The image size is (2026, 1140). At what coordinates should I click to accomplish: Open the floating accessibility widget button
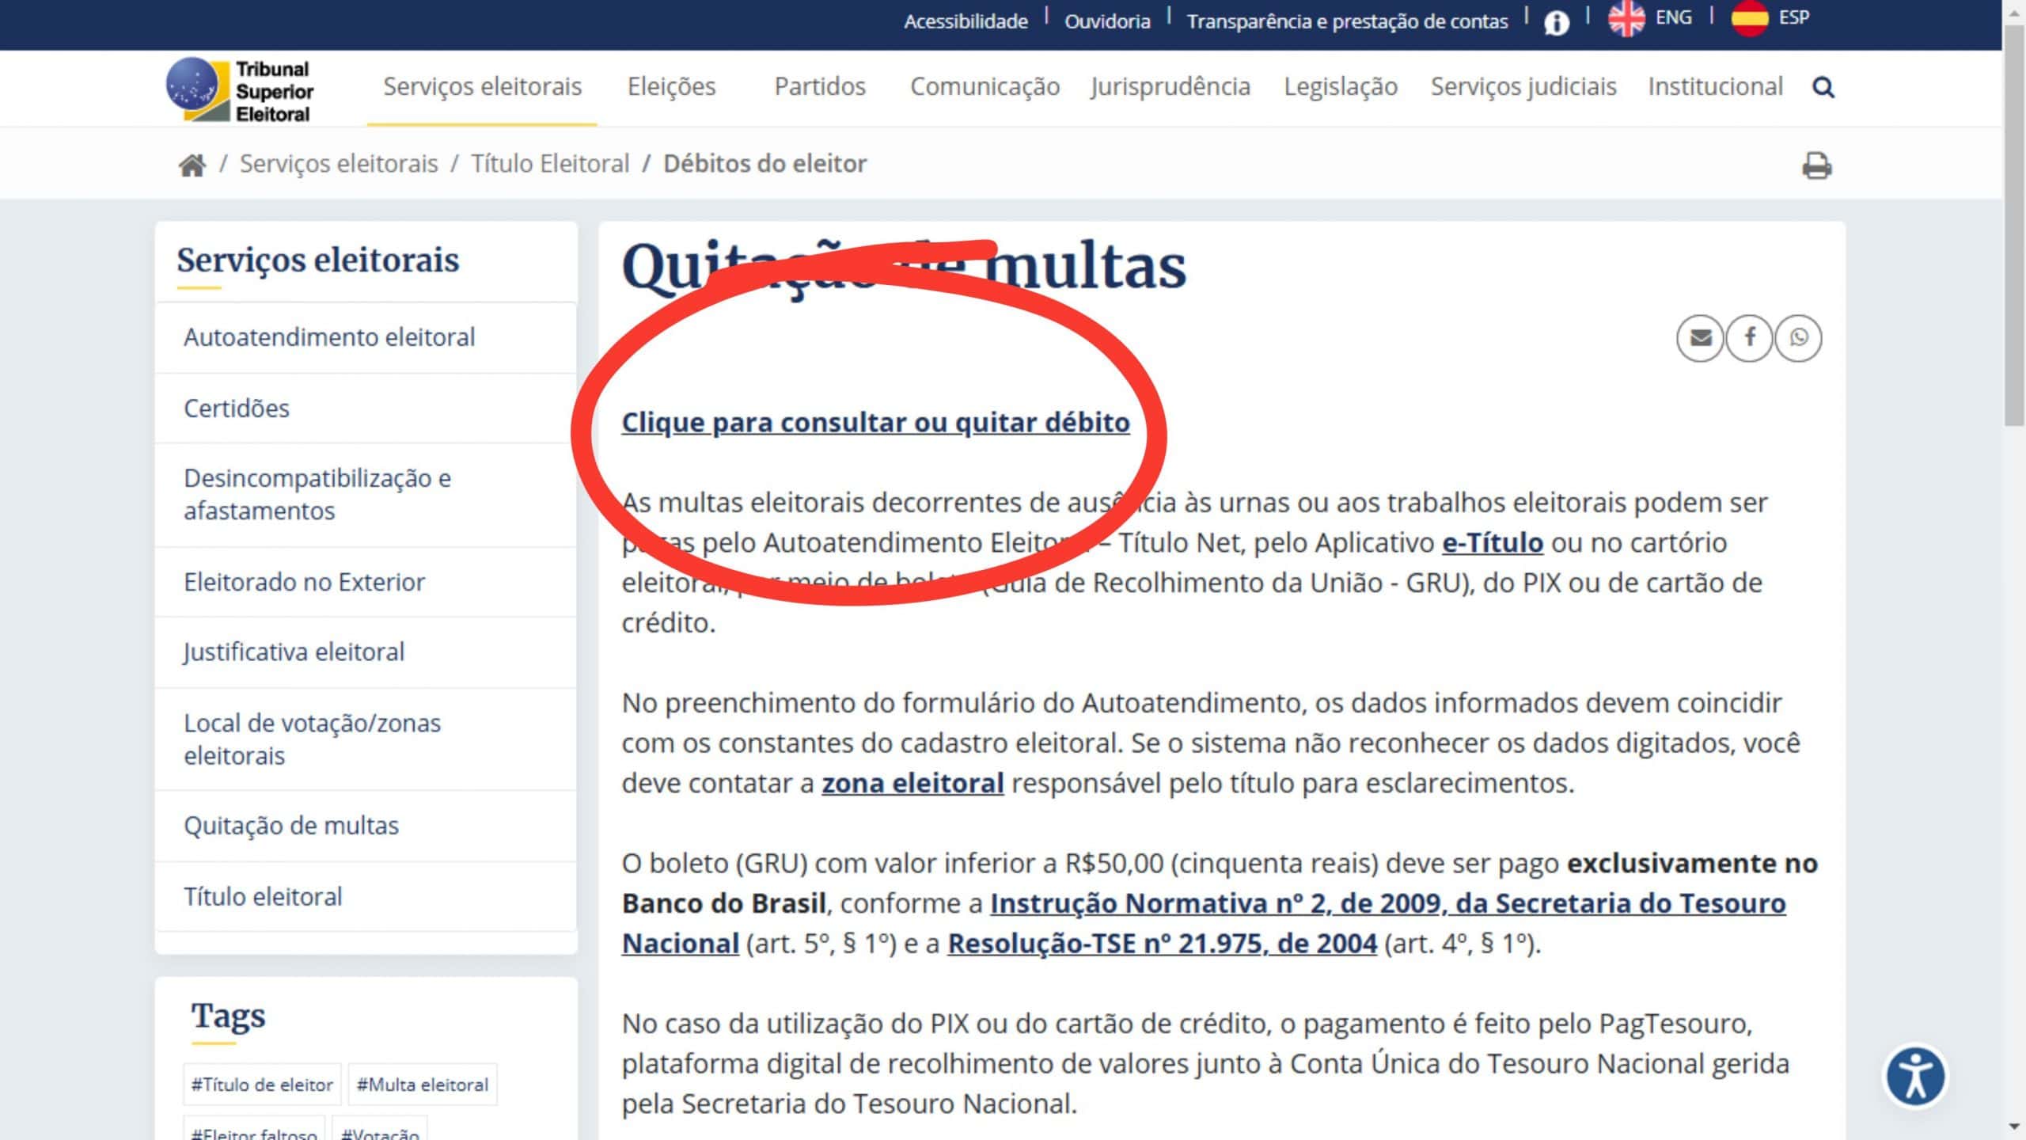tap(1915, 1077)
